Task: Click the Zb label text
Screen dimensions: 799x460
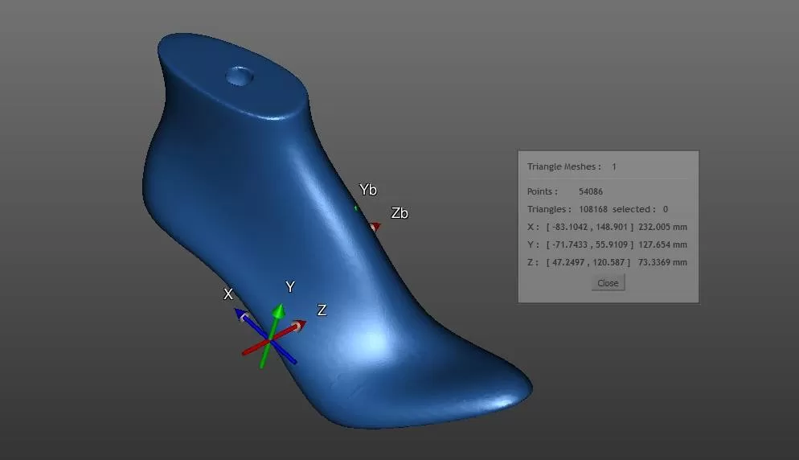Action: (399, 213)
